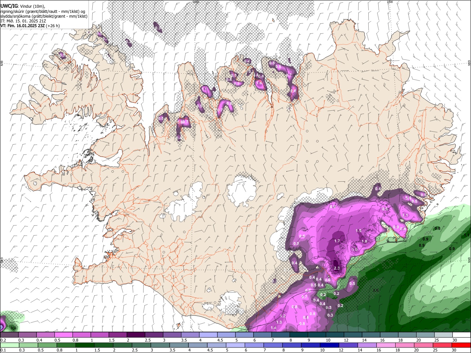Click the '0.2' label under snow legend
471x353 pixels.
pyautogui.click(x=3, y=340)
